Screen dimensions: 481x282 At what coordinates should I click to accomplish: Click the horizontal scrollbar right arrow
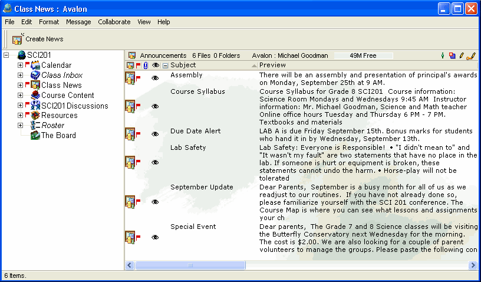point(472,265)
